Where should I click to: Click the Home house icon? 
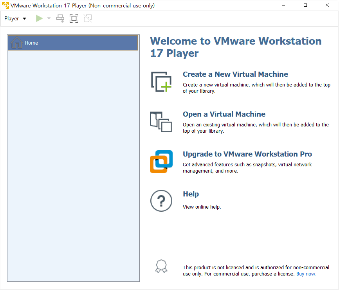tap(17, 43)
